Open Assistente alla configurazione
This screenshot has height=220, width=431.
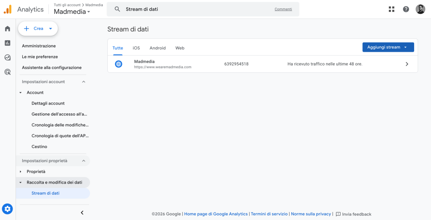click(52, 68)
